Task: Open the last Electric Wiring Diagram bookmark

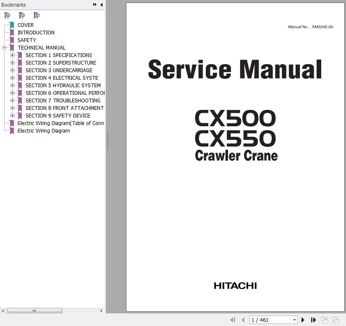Action: click(x=44, y=131)
